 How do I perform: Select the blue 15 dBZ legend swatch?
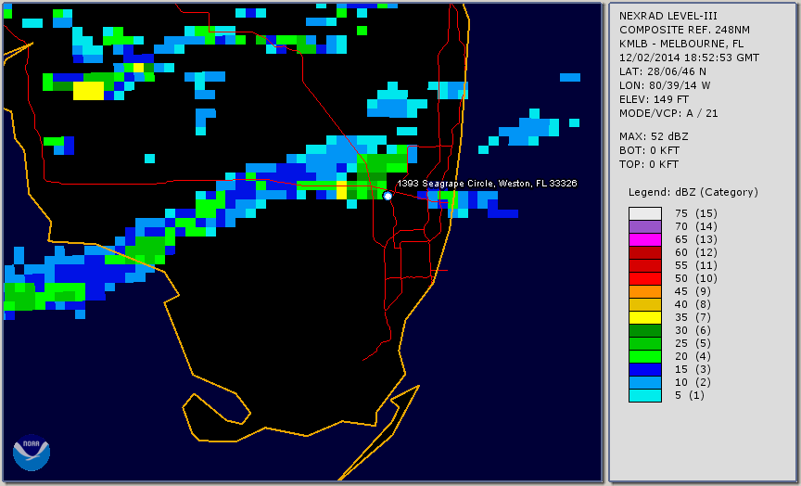click(644, 369)
